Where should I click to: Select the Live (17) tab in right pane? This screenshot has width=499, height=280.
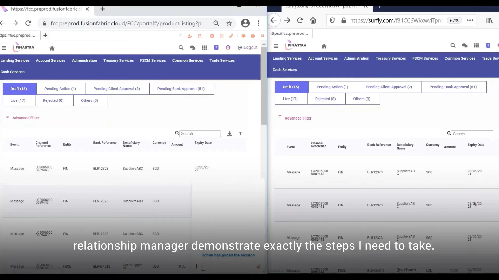tap(290, 99)
